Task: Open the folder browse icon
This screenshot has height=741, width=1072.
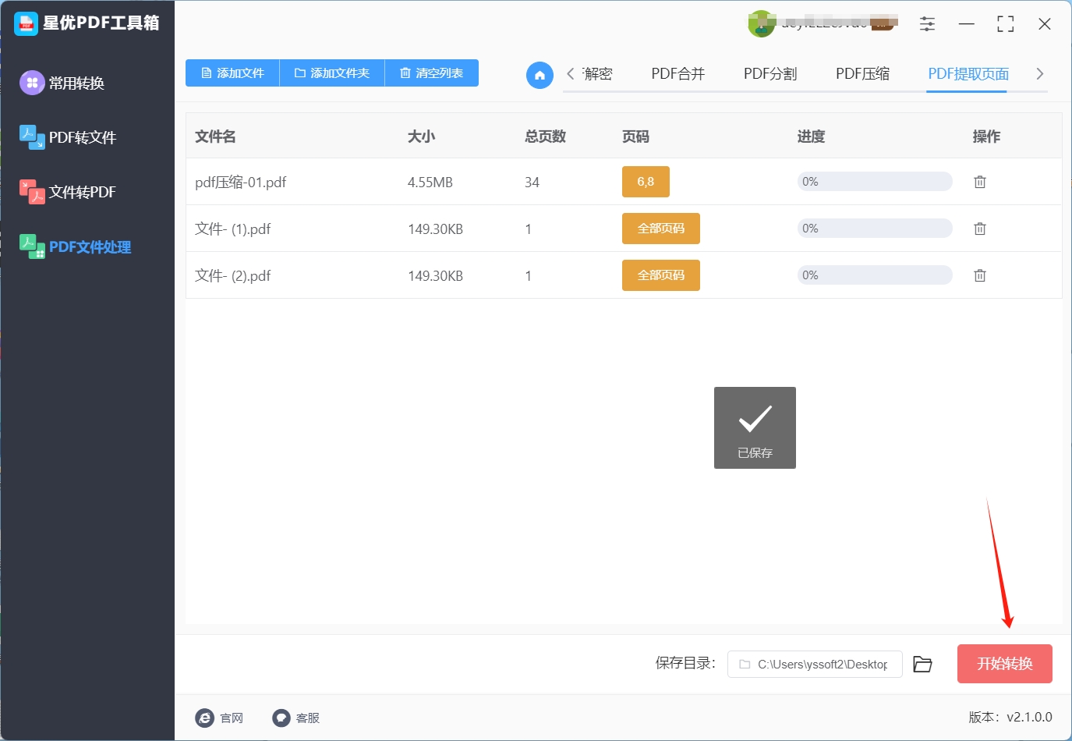Action: click(x=923, y=664)
